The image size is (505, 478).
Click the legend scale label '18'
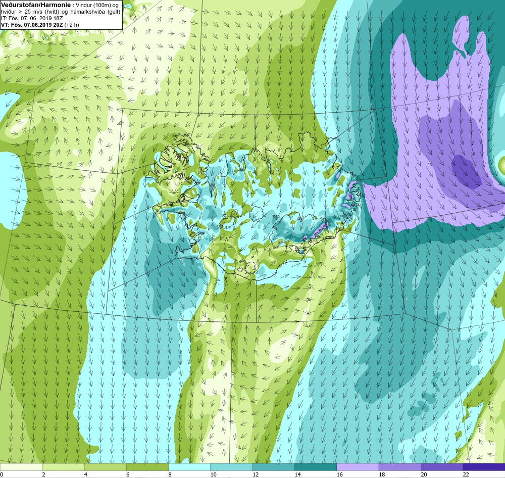point(382,474)
